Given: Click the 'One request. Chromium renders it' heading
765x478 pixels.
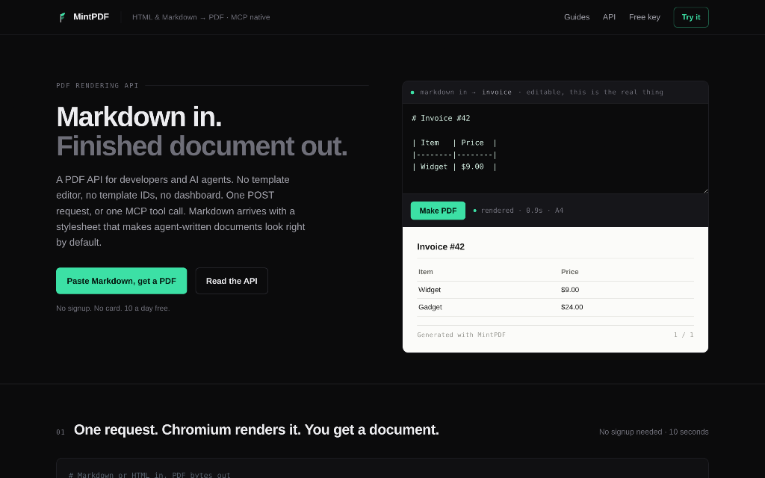Looking at the screenshot, I should pos(256,429).
